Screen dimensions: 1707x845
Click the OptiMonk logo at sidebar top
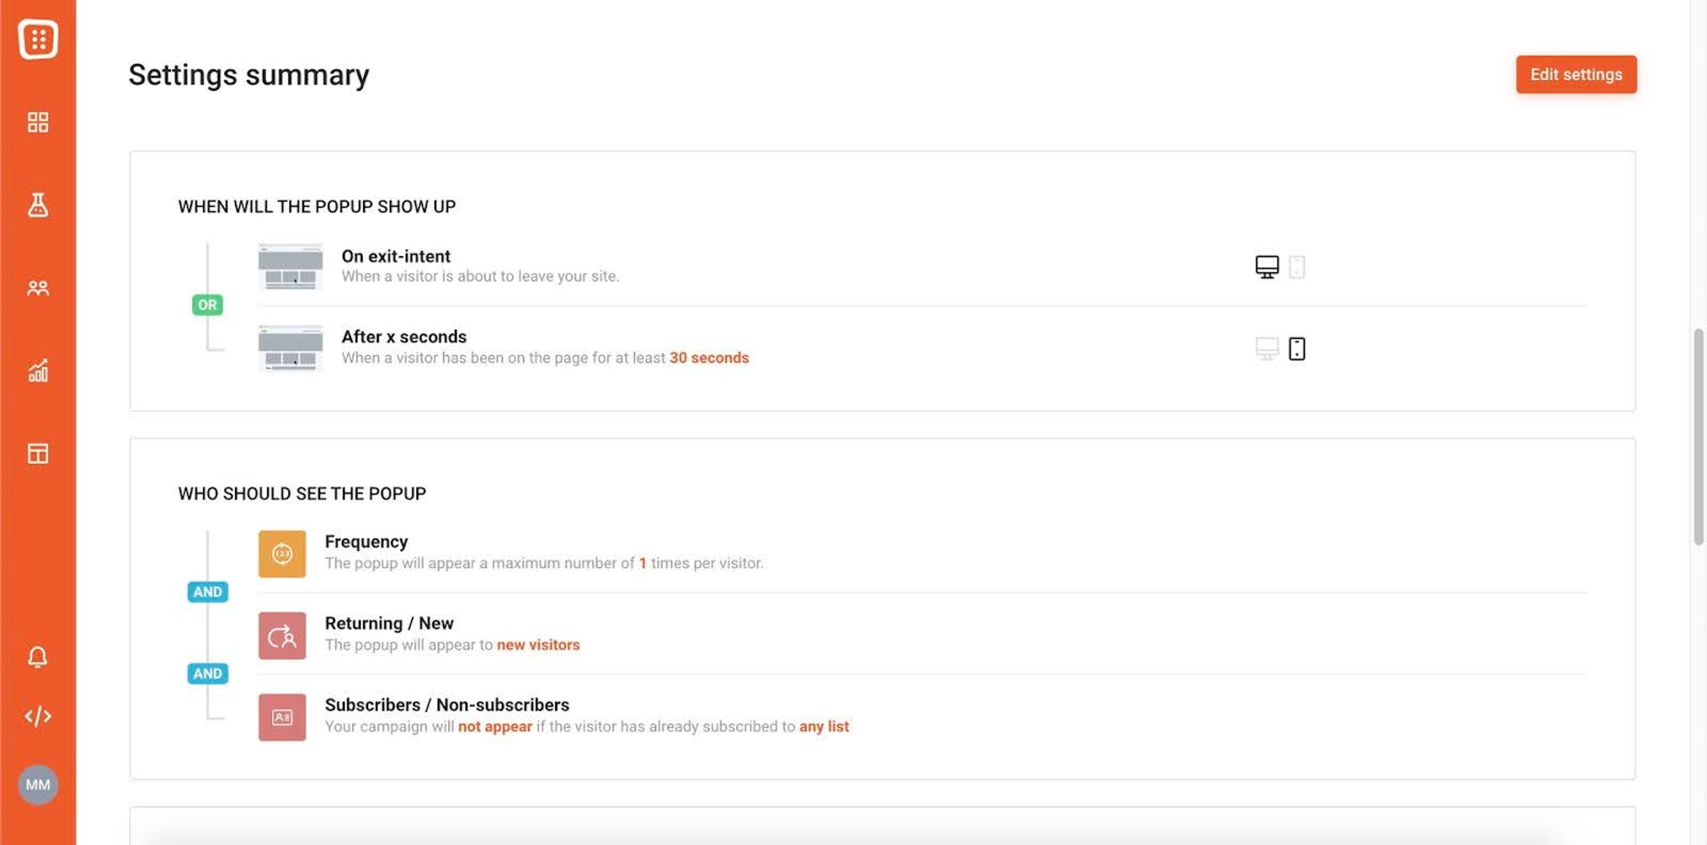tap(38, 38)
